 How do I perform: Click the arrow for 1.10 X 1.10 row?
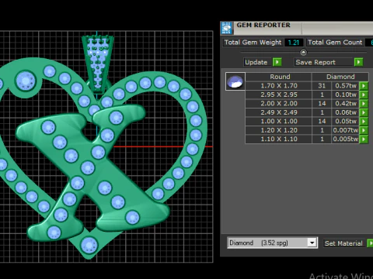[364, 139]
